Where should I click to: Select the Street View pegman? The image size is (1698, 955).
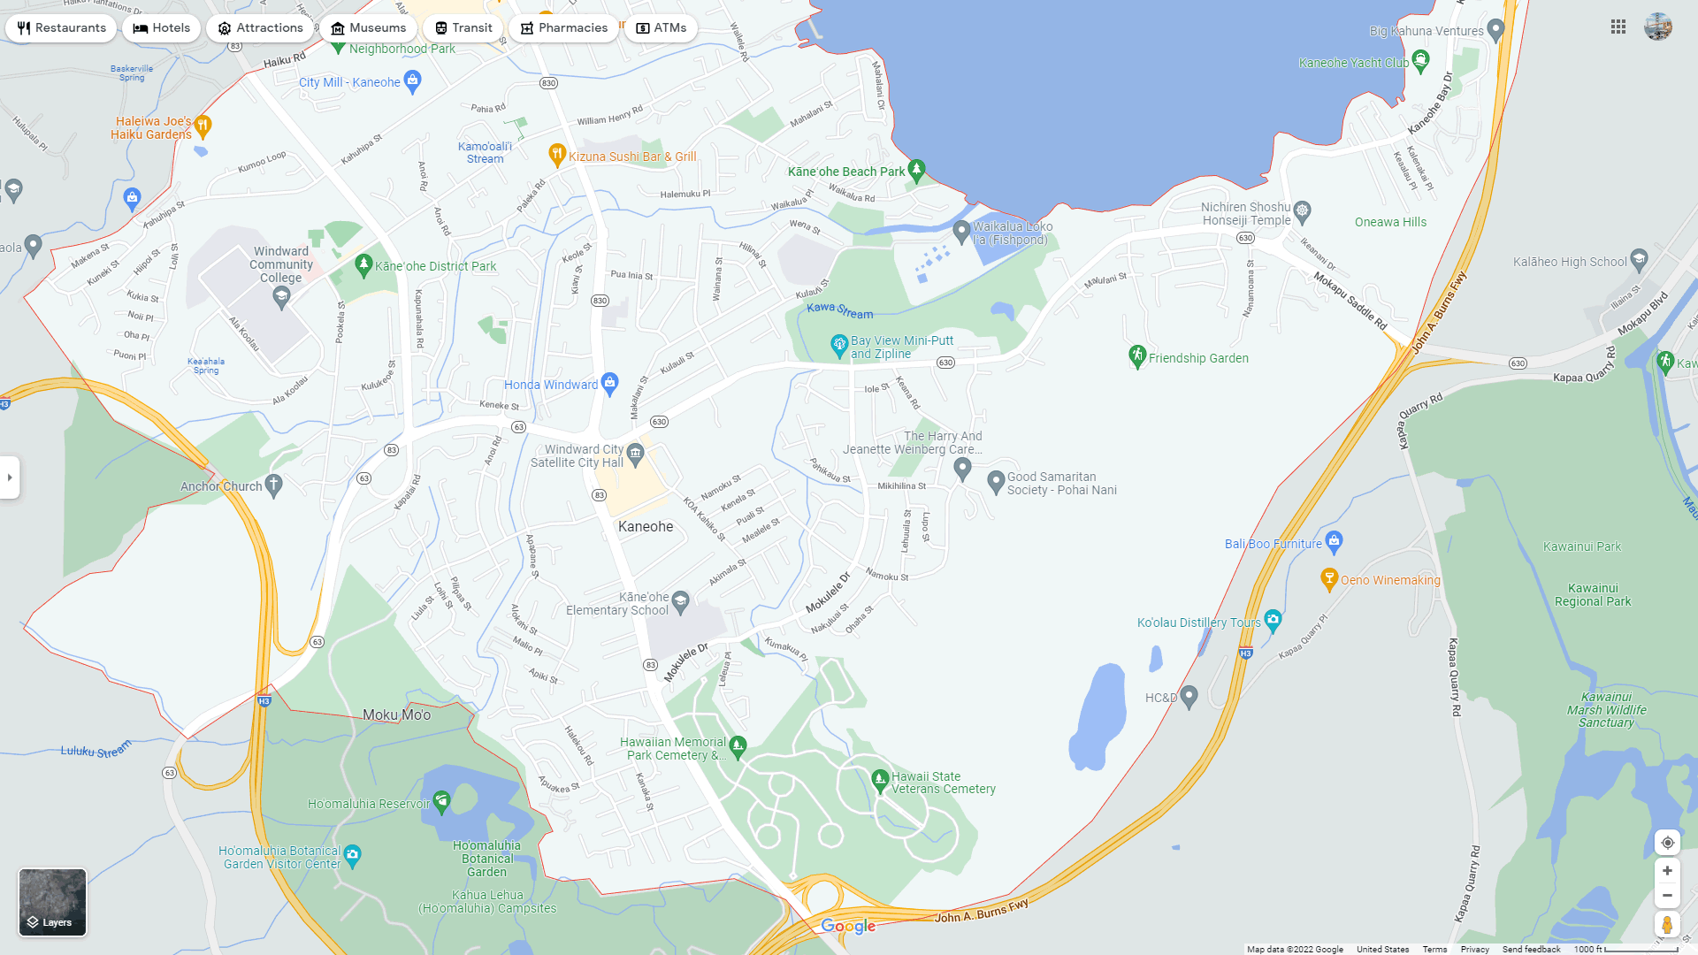point(1667,925)
